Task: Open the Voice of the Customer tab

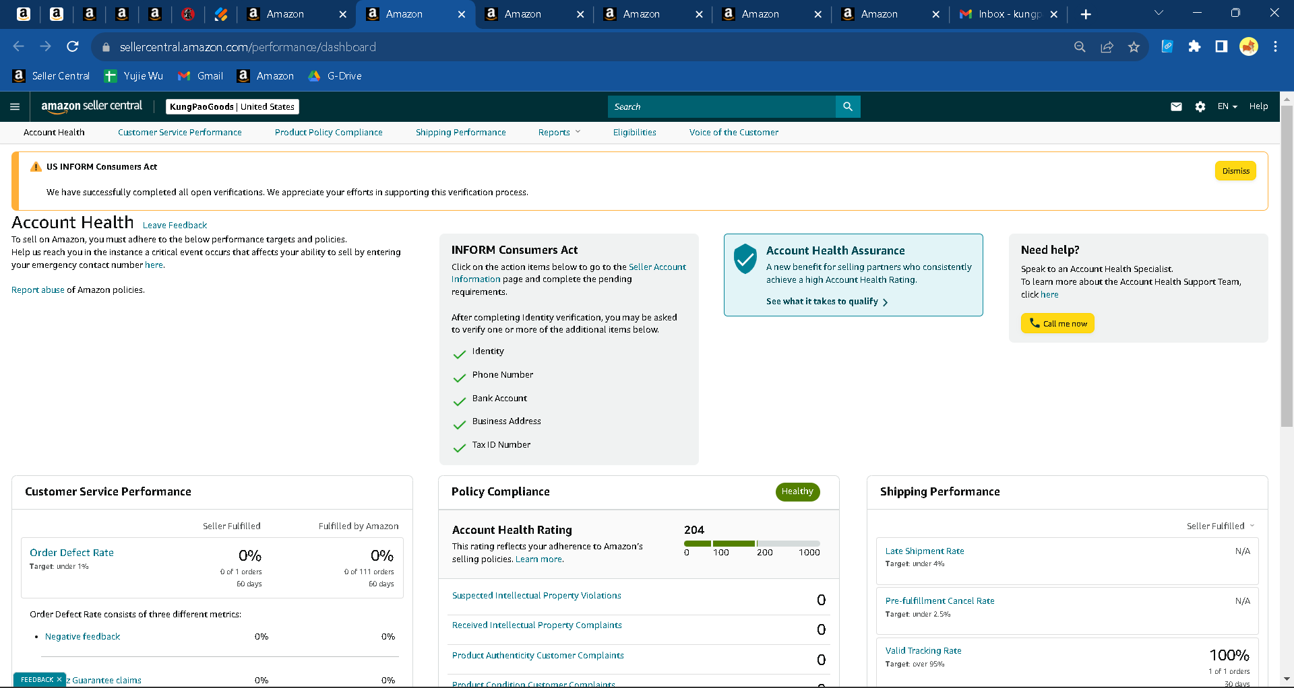Action: coord(734,133)
